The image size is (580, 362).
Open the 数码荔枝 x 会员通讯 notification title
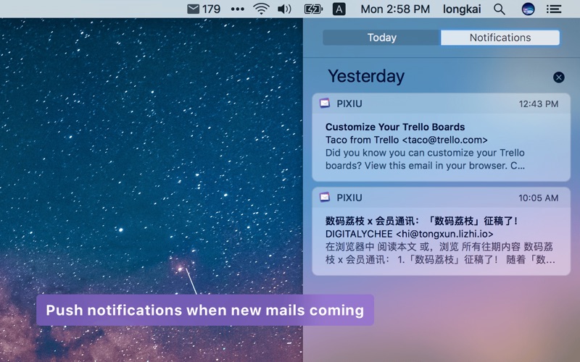[x=421, y=221]
